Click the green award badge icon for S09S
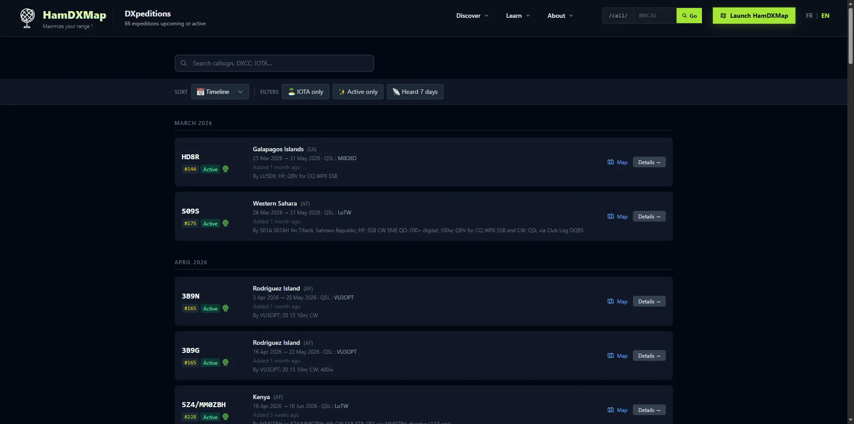Screen dimensions: 854x424 click(226, 223)
